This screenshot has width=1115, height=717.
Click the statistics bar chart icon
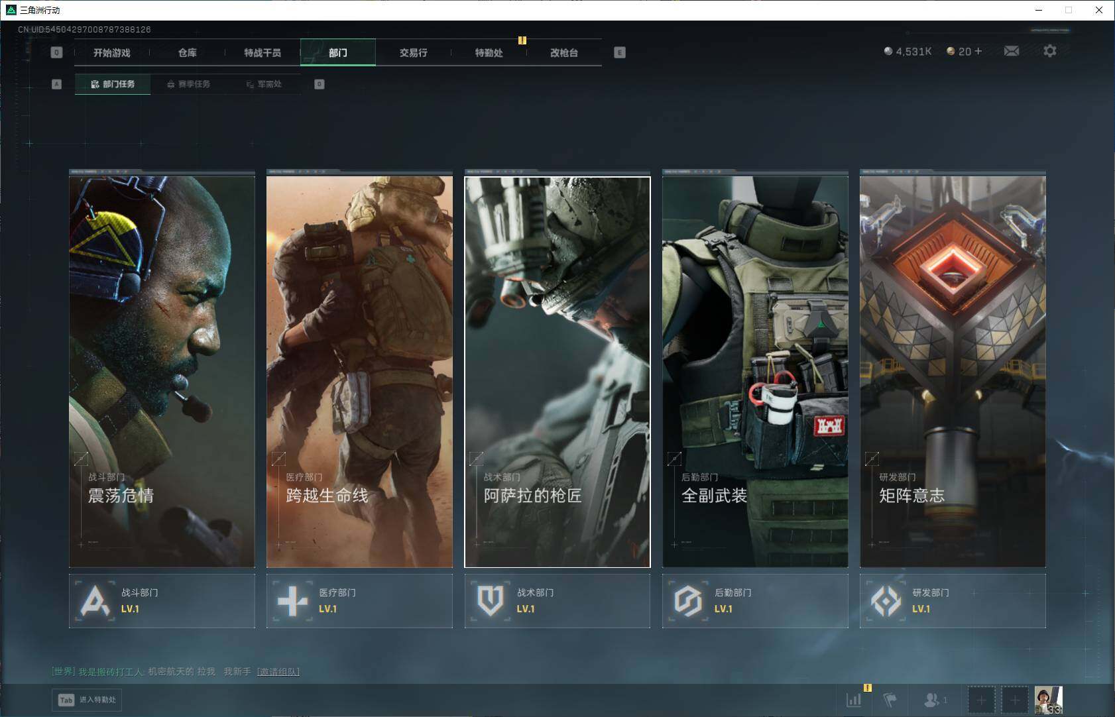[854, 700]
